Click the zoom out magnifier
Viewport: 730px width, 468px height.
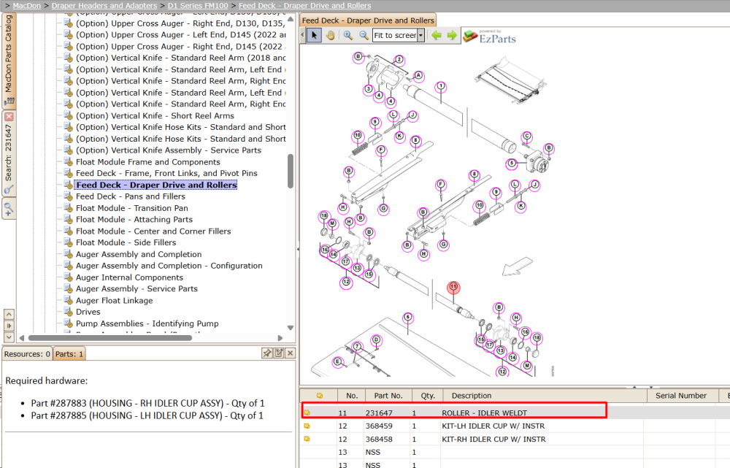(x=364, y=35)
